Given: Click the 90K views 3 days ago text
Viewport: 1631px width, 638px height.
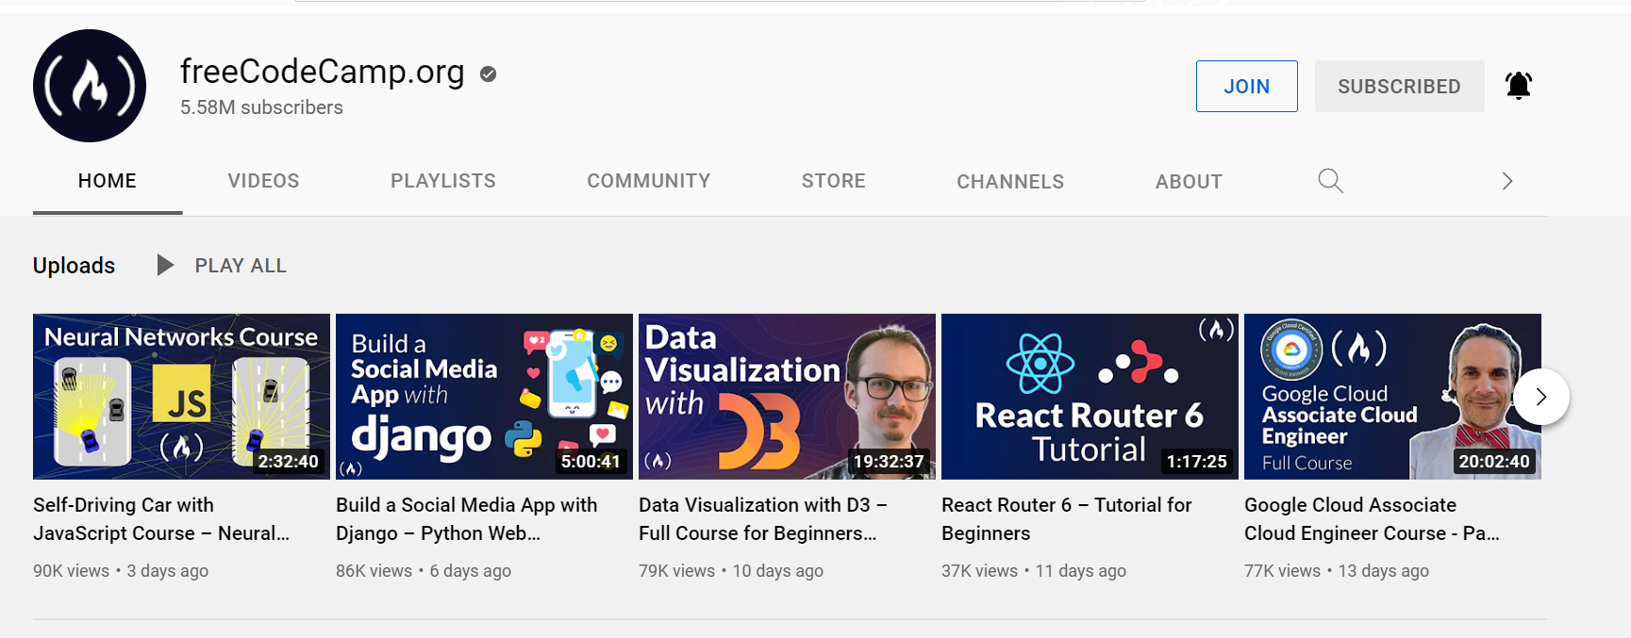Looking at the screenshot, I should (x=121, y=571).
